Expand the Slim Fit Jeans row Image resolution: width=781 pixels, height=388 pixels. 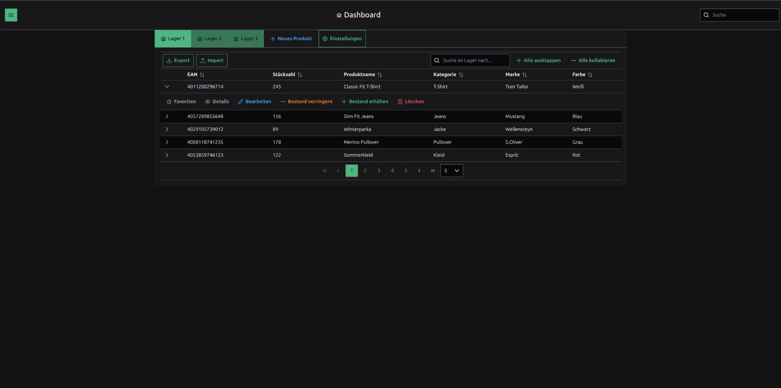[167, 117]
